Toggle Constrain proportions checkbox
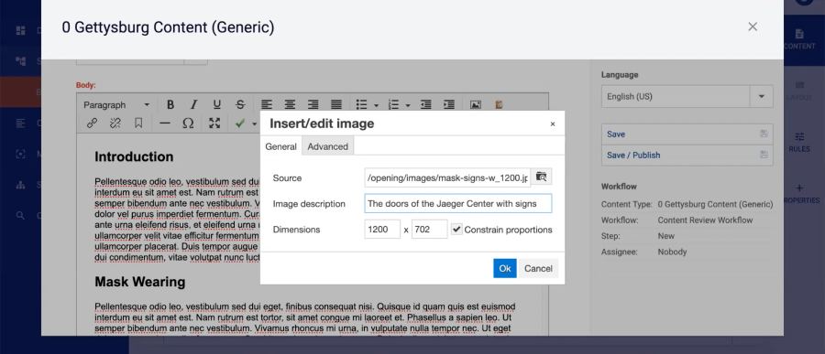This screenshot has height=354, width=825. click(456, 229)
